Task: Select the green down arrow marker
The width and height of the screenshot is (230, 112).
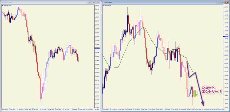Action: click(195, 94)
